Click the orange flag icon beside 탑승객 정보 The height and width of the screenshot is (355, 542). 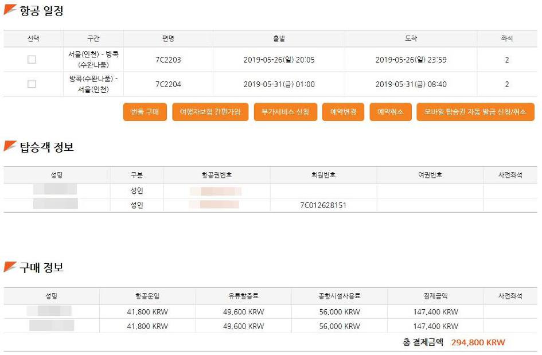click(10, 146)
